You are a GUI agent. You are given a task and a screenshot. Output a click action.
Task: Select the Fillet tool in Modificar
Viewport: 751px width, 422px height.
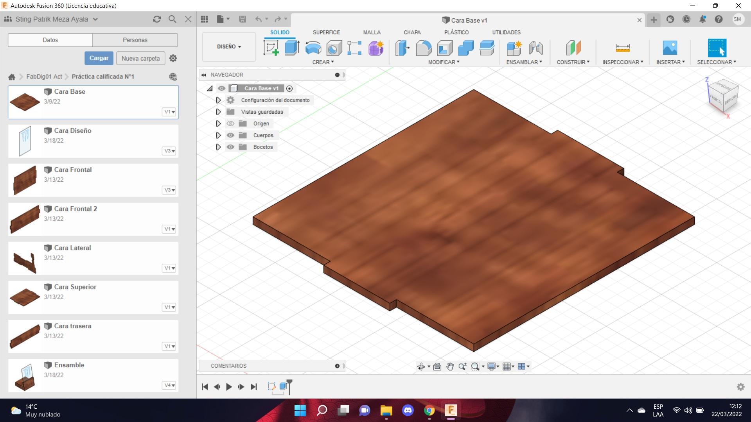coord(424,48)
